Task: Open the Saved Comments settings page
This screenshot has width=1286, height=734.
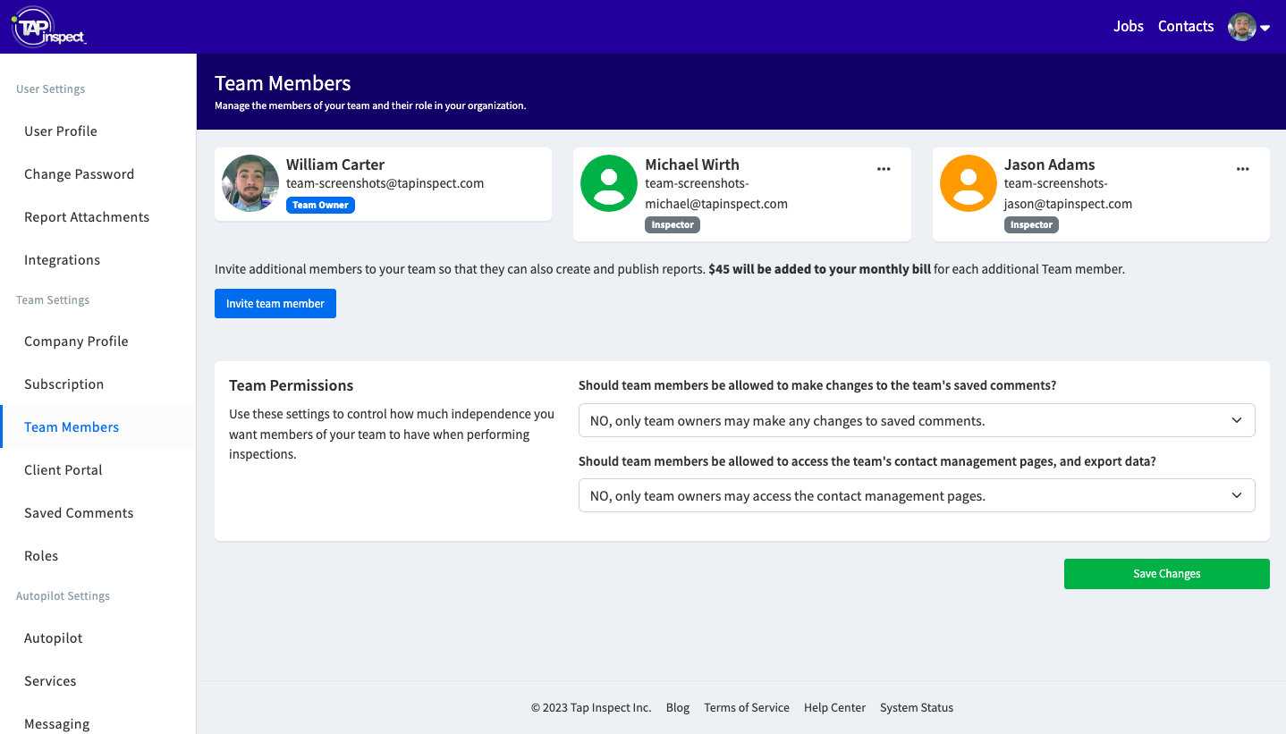Action: point(79,512)
